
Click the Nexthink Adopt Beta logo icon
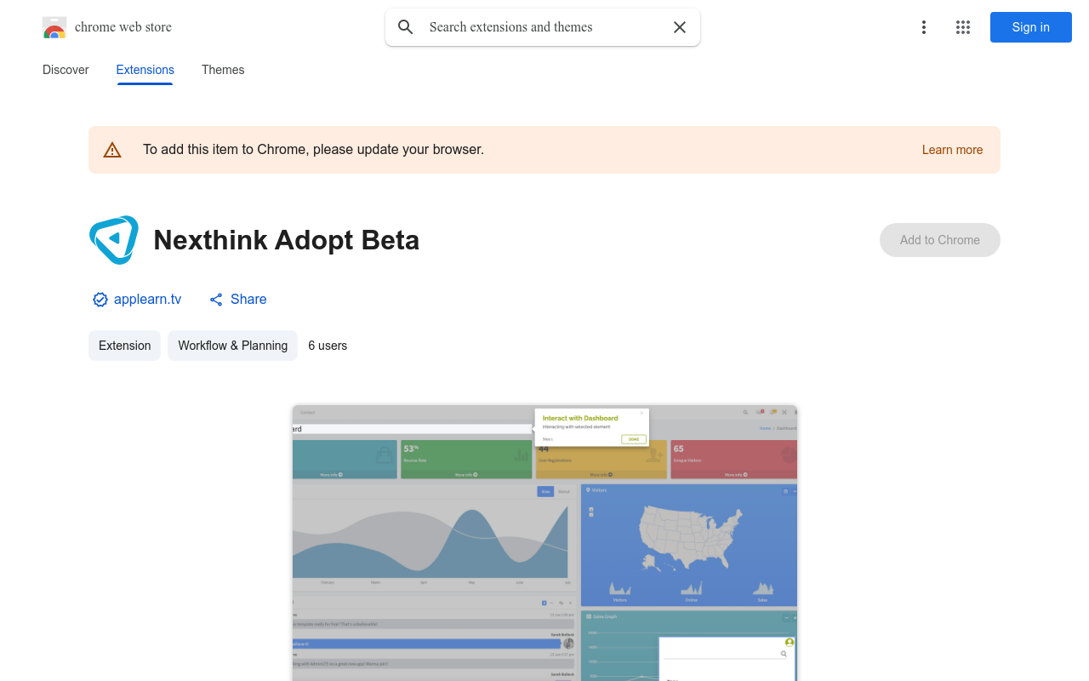(114, 240)
